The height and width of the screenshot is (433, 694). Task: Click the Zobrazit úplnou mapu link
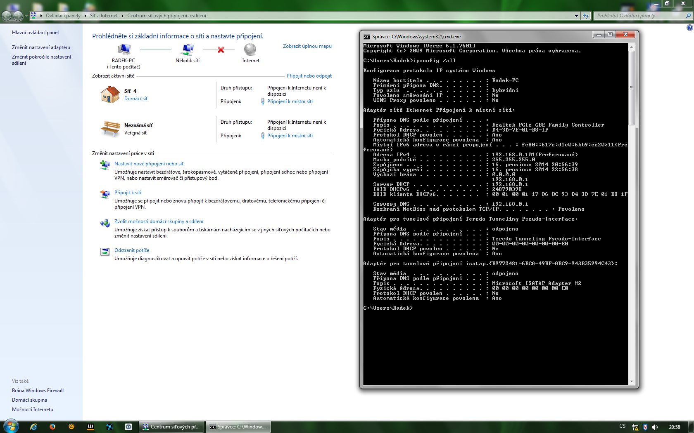click(x=307, y=46)
